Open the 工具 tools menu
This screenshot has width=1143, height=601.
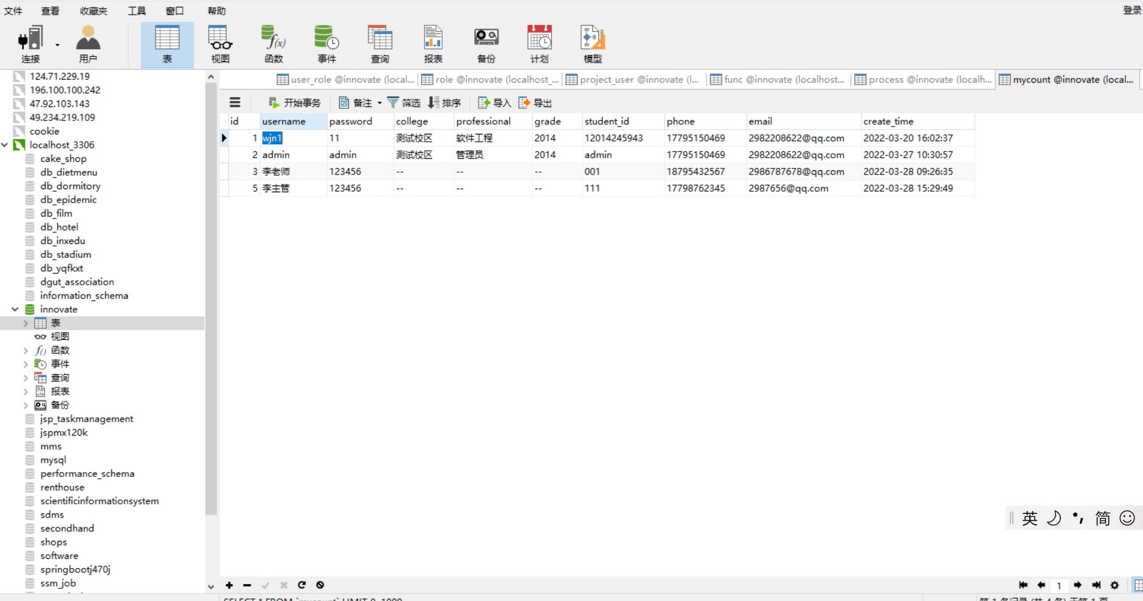click(136, 11)
